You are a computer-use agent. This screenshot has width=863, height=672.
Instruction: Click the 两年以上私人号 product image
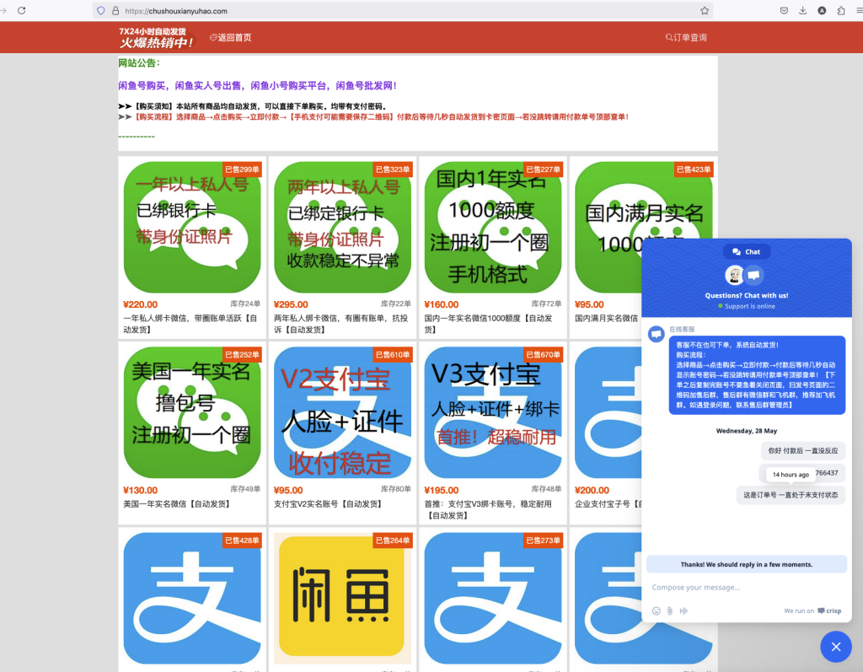tap(342, 227)
